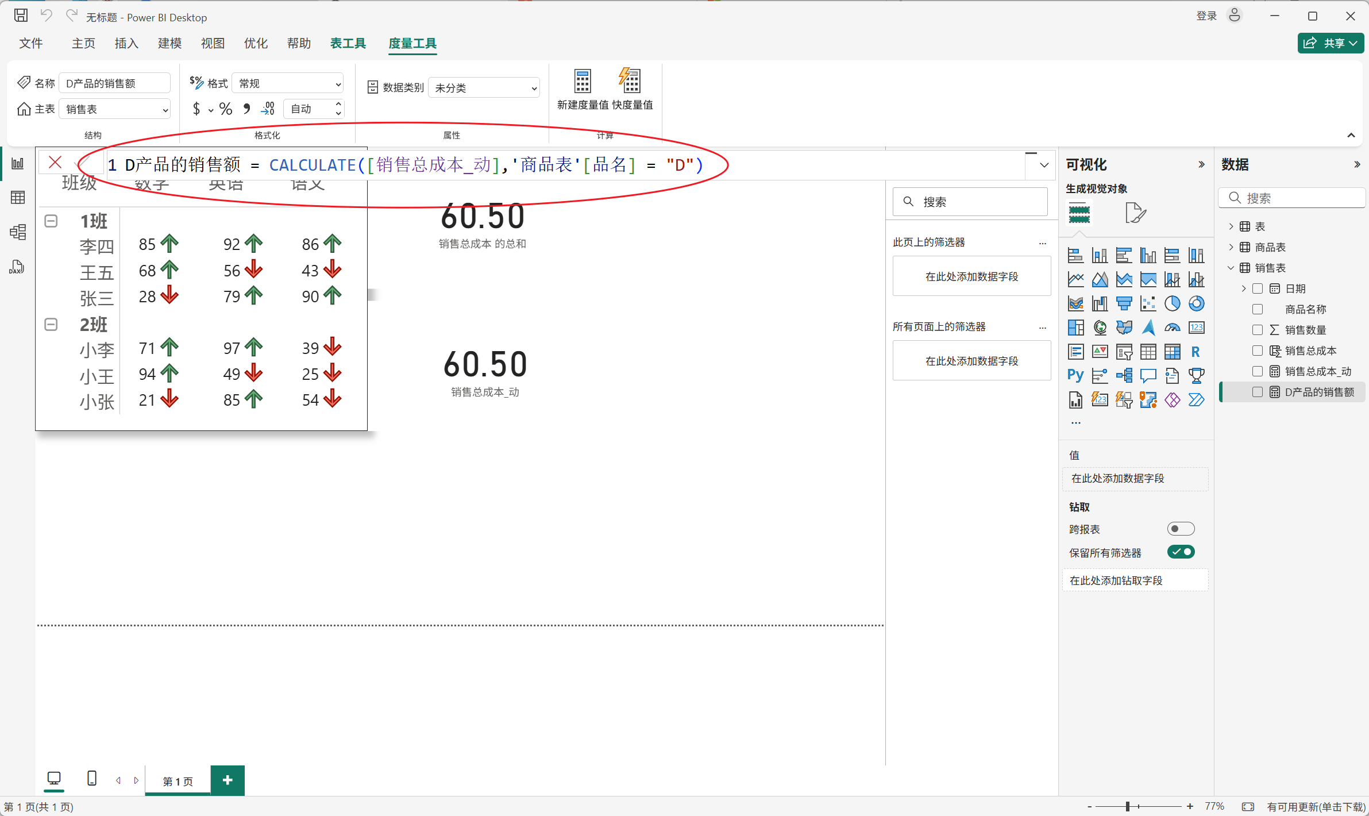Select the Pie chart visual icon
Screen dimensions: 1369x816
pyautogui.click(x=1172, y=303)
